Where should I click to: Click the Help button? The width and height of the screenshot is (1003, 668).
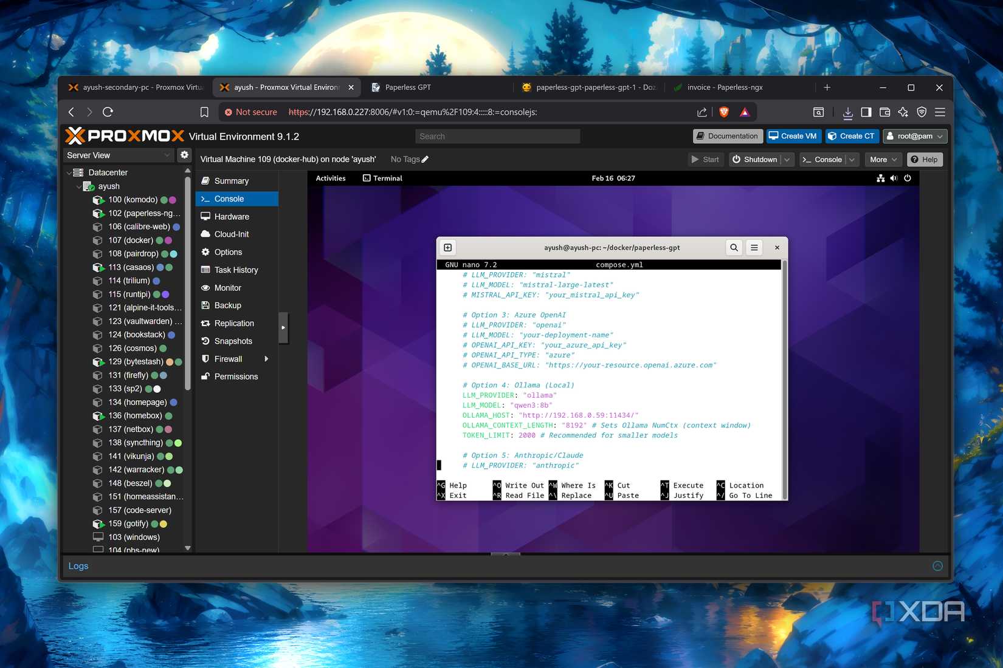click(925, 160)
